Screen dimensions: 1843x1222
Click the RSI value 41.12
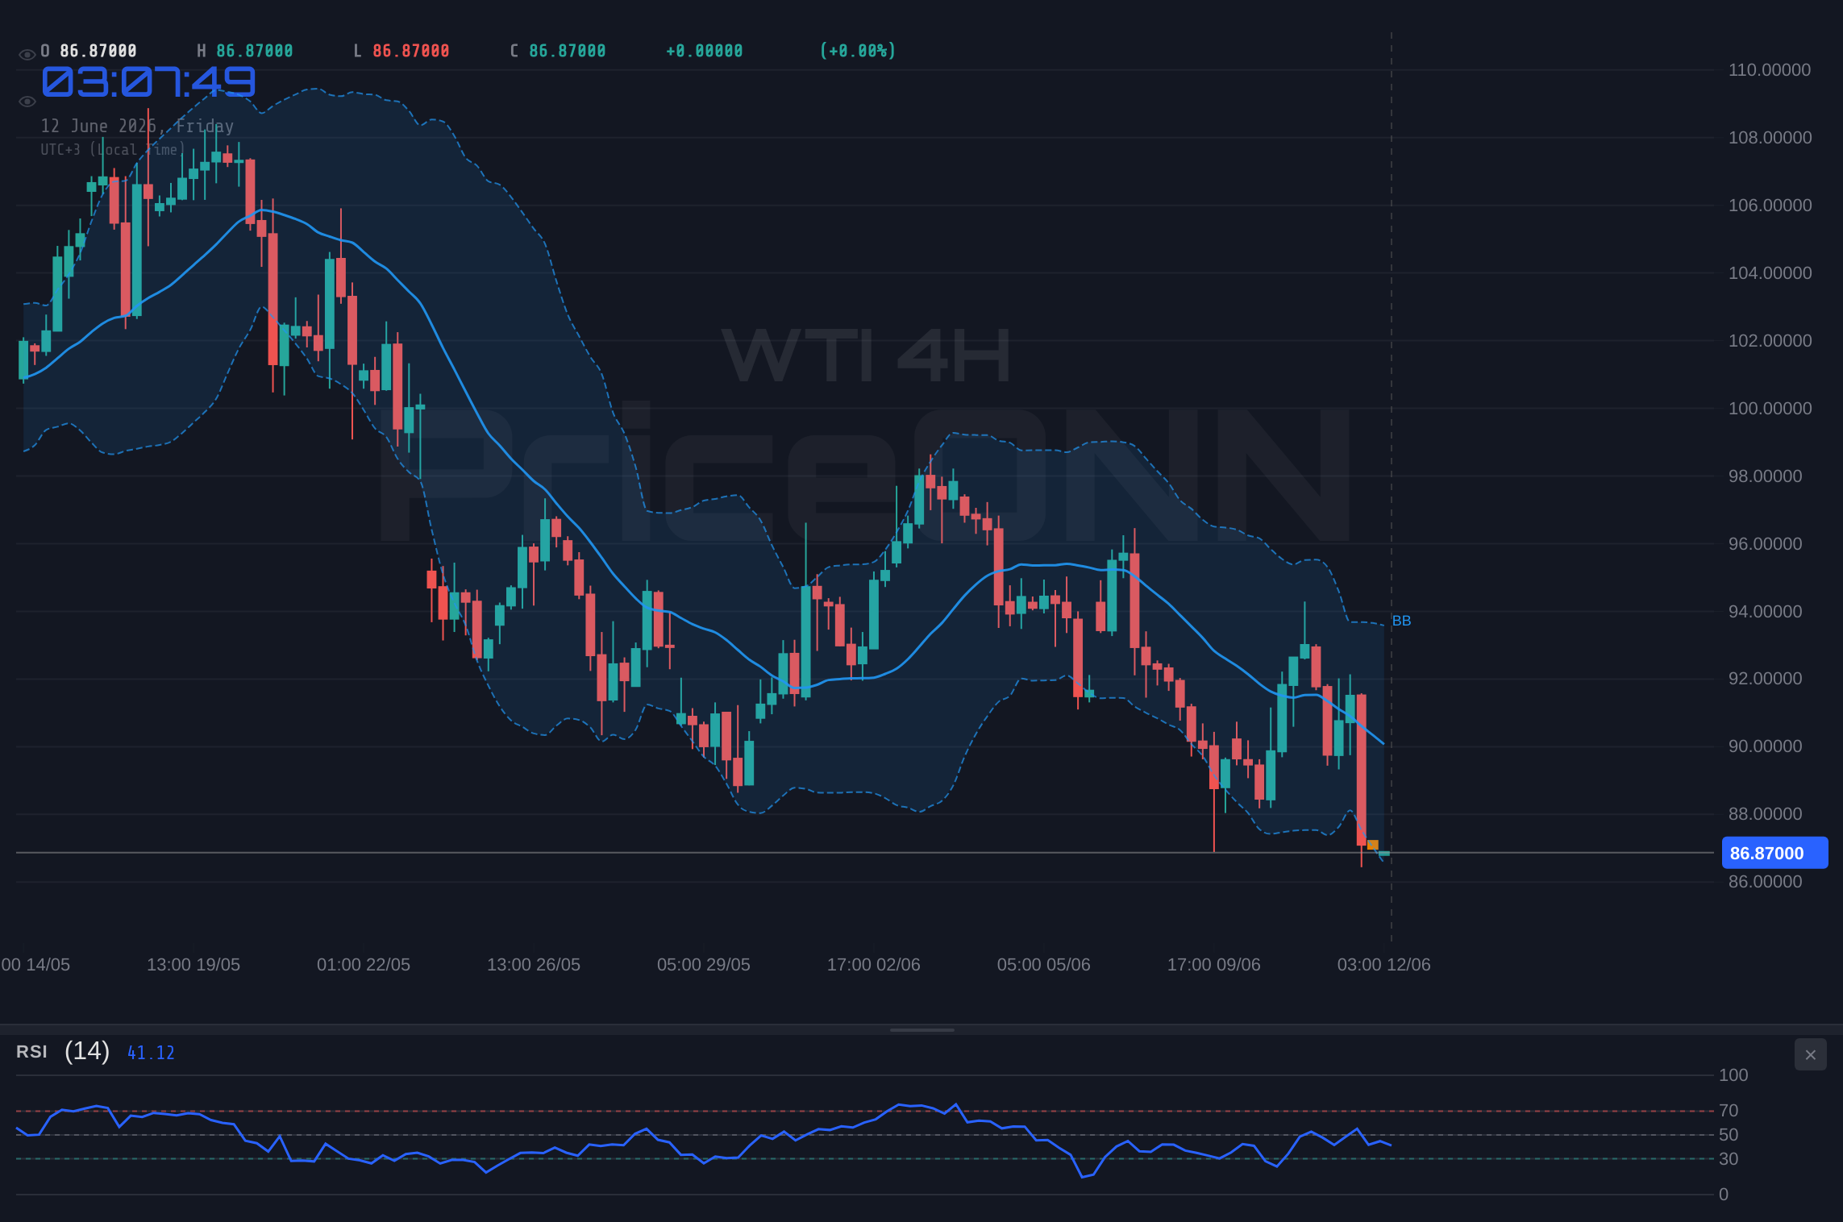151,1053
